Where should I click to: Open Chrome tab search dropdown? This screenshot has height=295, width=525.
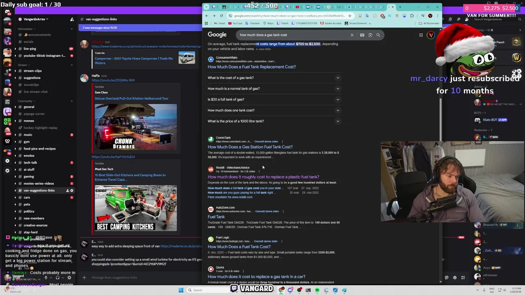pyautogui.click(x=206, y=7)
